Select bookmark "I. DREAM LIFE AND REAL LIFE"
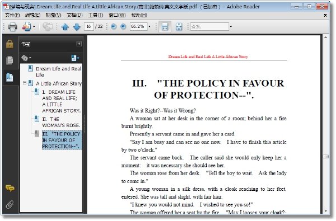This screenshot has width=336, height=221. click(x=61, y=101)
